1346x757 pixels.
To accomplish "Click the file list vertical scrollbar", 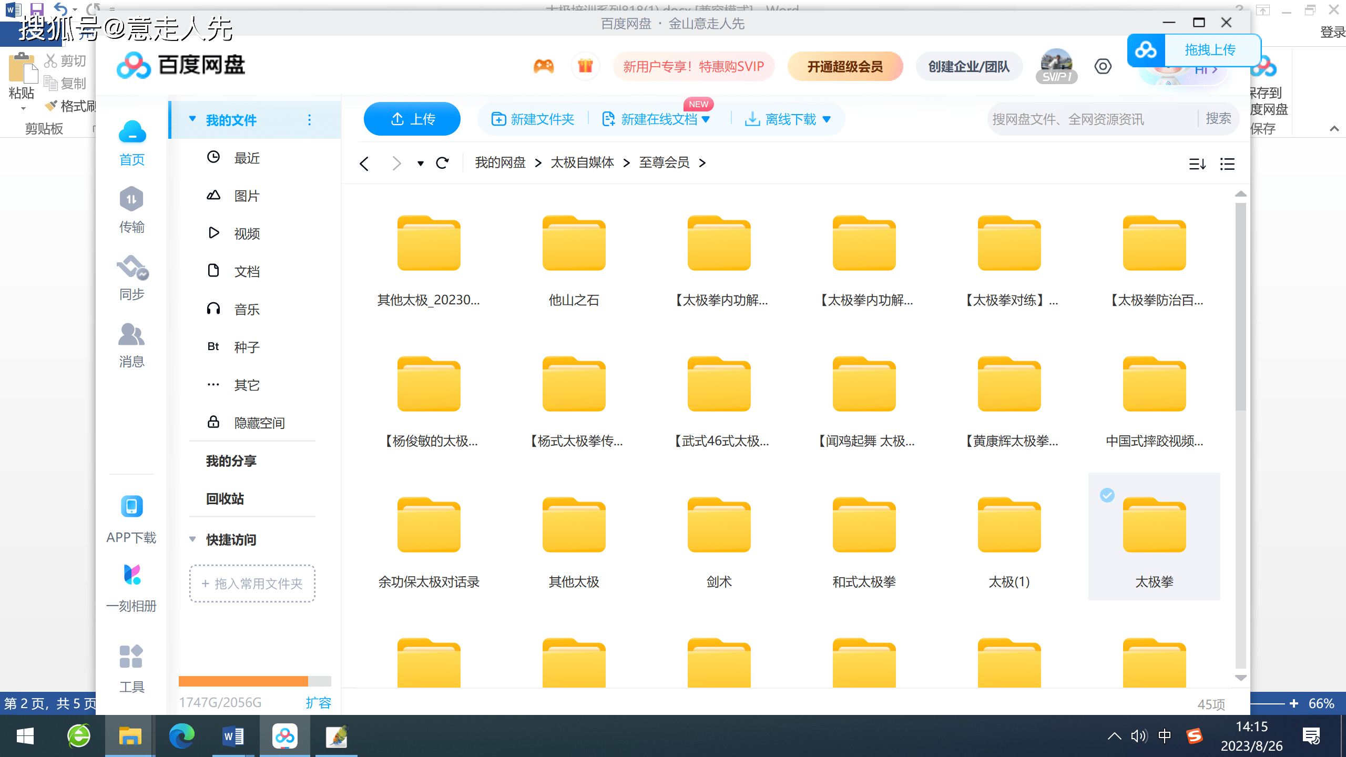I will coord(1241,306).
